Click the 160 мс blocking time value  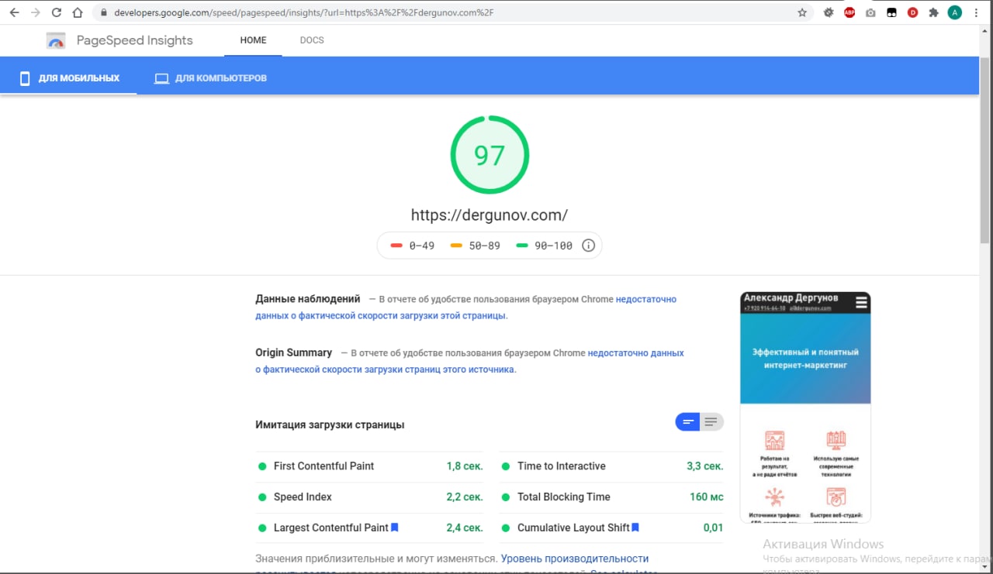tap(707, 497)
